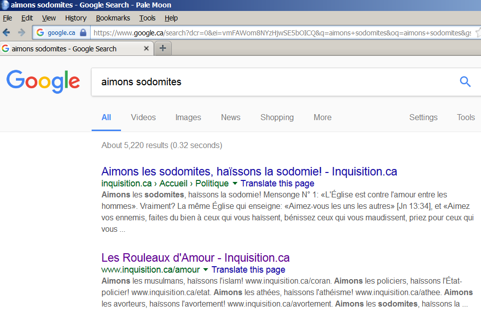The height and width of the screenshot is (324, 481).
Task: Close the current browser tab
Action: [x=146, y=48]
